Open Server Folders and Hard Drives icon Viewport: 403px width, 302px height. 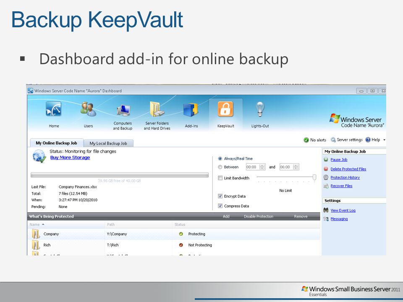[157, 109]
